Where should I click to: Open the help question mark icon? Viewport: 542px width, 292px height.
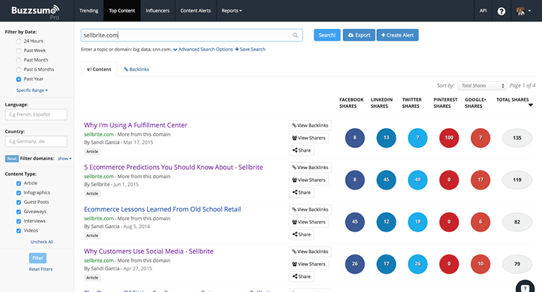tap(501, 11)
